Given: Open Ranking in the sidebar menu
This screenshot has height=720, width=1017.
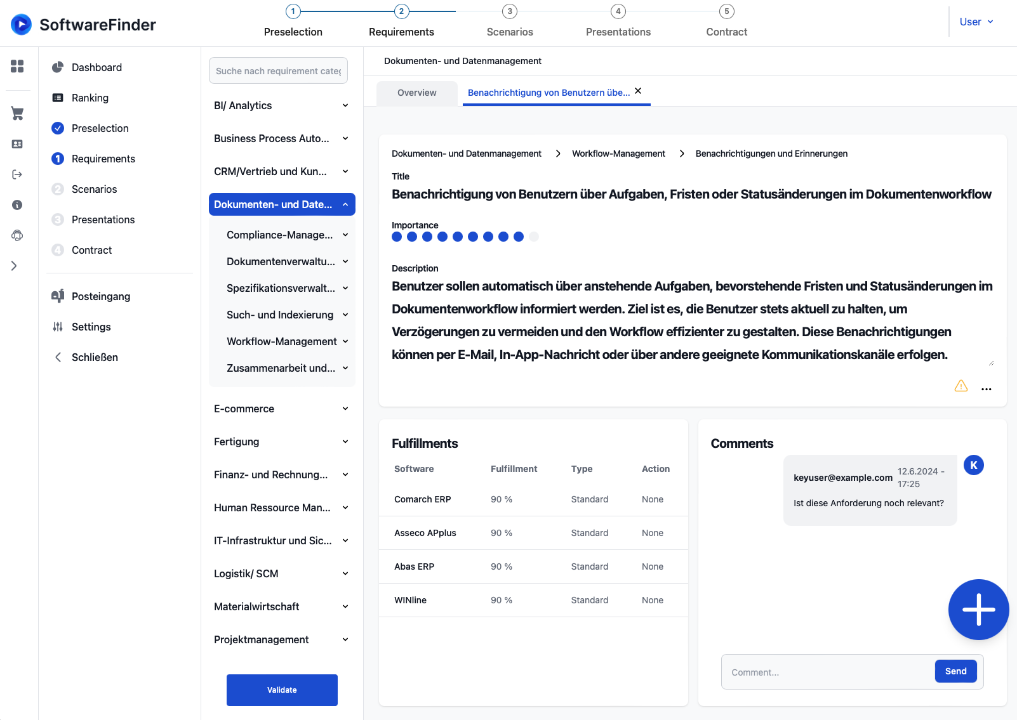Looking at the screenshot, I should click(x=90, y=98).
